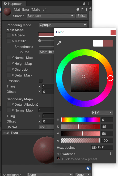Open the Shader dropdown set to Standard

click(51, 16)
